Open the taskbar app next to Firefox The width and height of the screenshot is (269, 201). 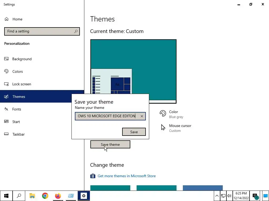(71, 196)
